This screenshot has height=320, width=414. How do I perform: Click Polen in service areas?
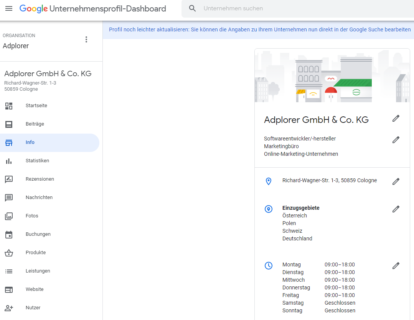click(289, 223)
